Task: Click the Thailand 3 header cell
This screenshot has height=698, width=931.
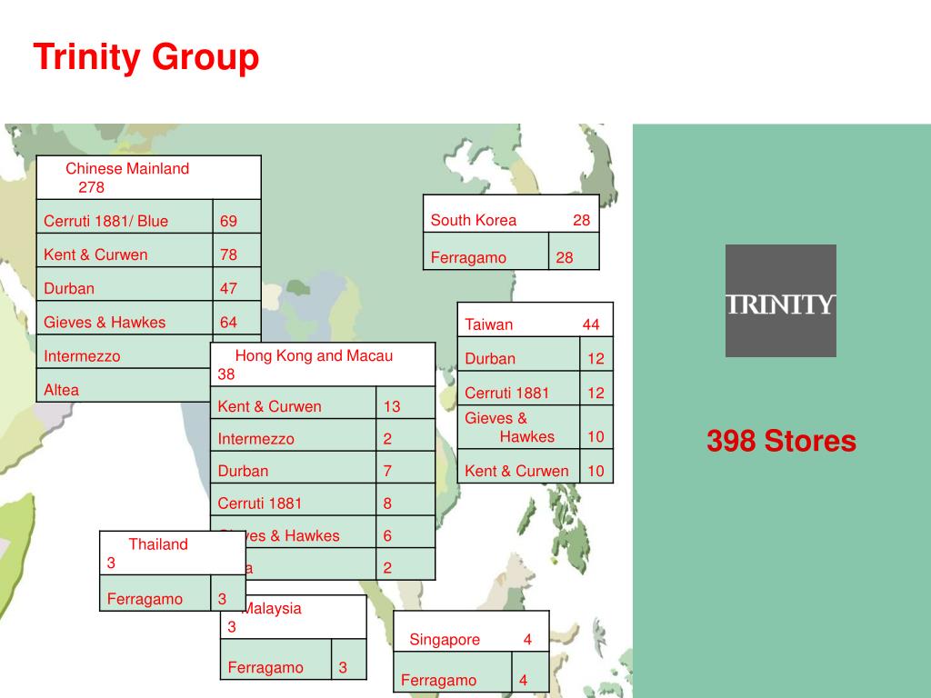Action: pyautogui.click(x=173, y=553)
